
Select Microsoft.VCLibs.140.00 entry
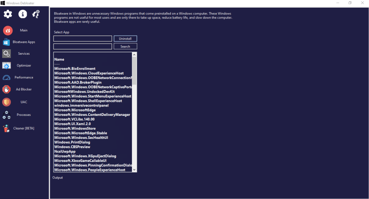click(74, 119)
